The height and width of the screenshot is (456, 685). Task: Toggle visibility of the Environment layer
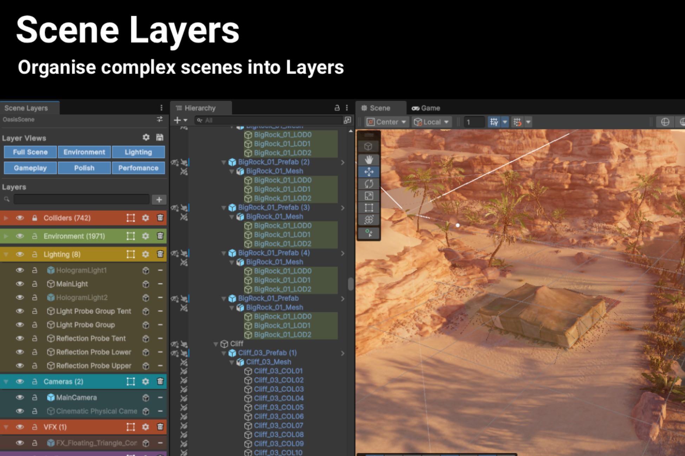(x=20, y=236)
